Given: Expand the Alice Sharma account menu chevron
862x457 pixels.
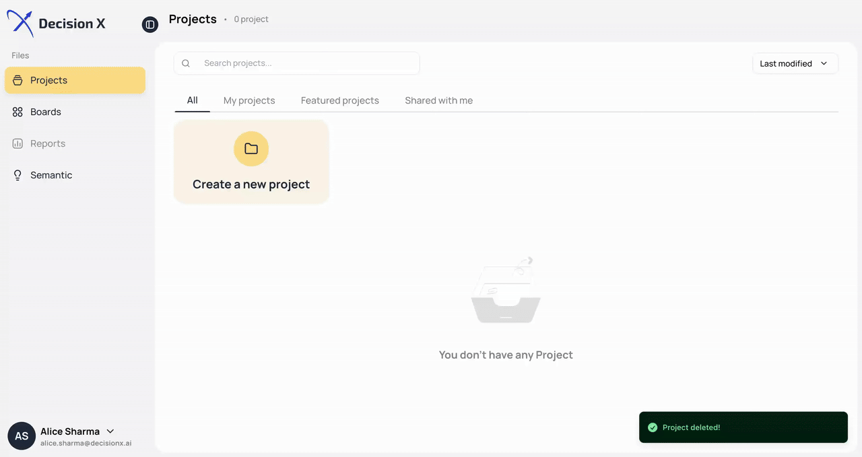Looking at the screenshot, I should coord(110,431).
